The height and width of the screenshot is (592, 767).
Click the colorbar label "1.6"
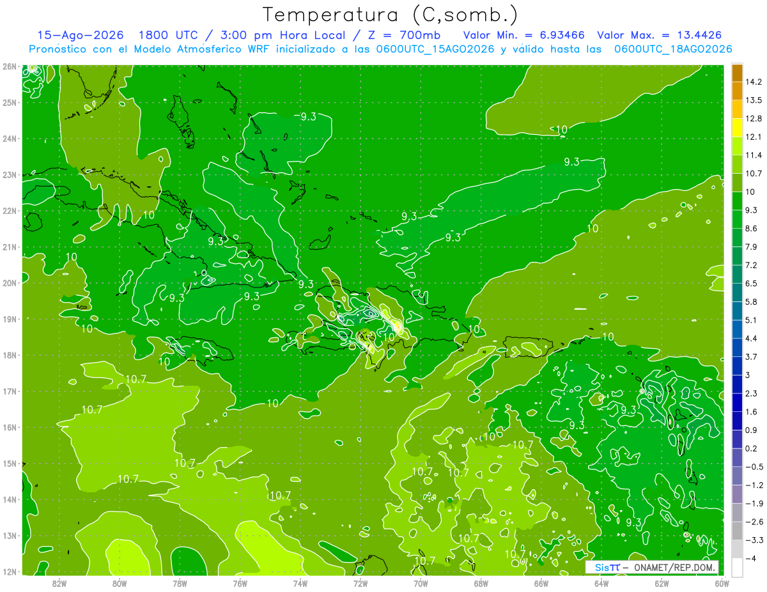(752, 411)
